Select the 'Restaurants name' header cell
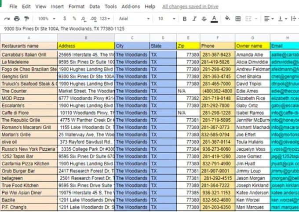 [29, 46]
